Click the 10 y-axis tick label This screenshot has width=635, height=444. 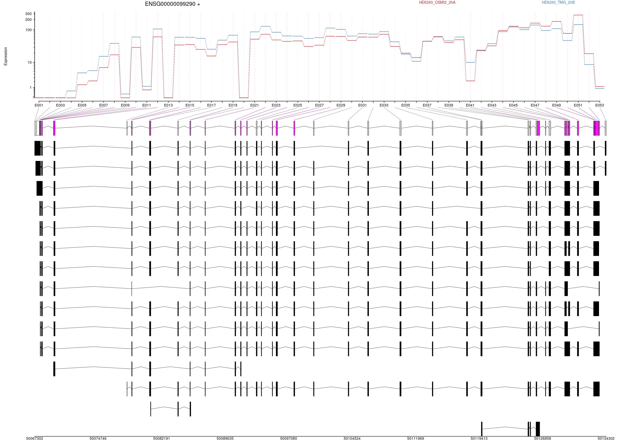[x=30, y=62]
